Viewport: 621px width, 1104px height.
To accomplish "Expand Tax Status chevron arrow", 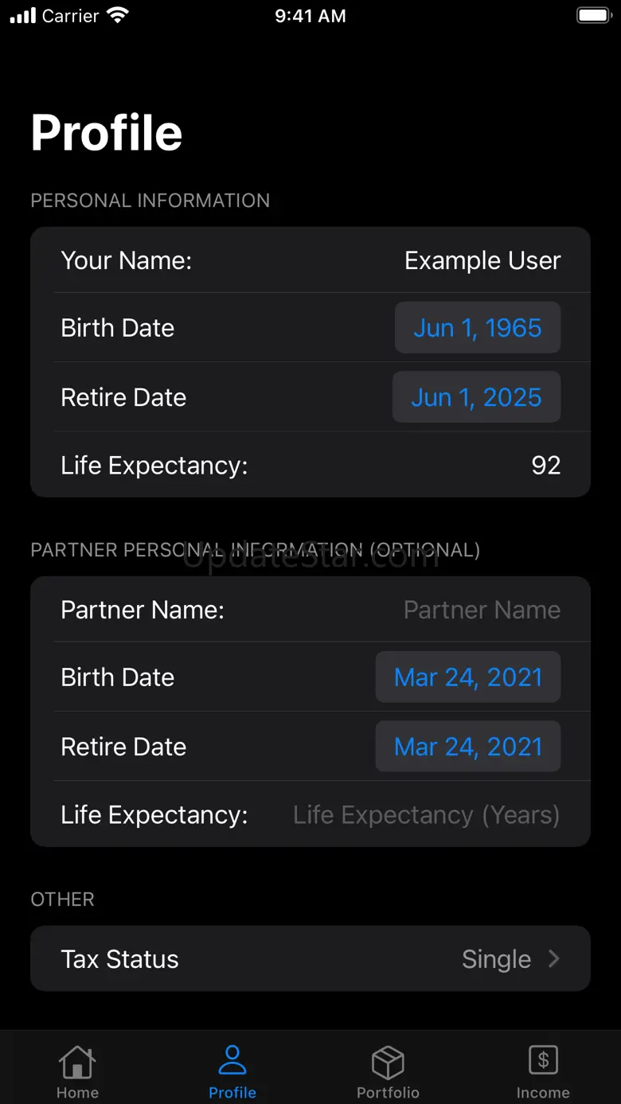I will [x=554, y=959].
